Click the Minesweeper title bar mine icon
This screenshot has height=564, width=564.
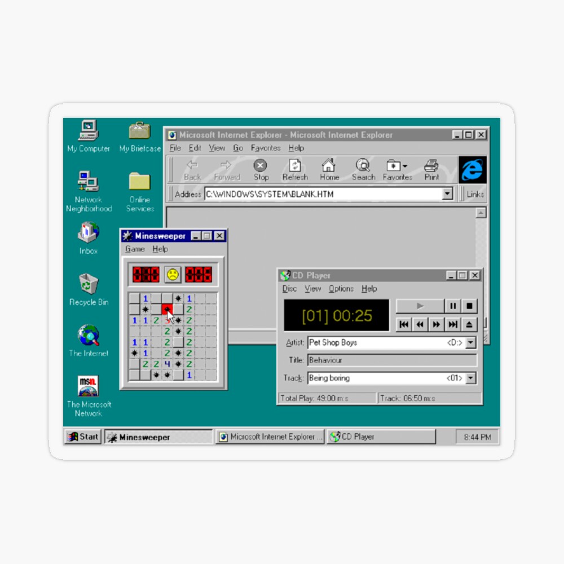tap(127, 236)
